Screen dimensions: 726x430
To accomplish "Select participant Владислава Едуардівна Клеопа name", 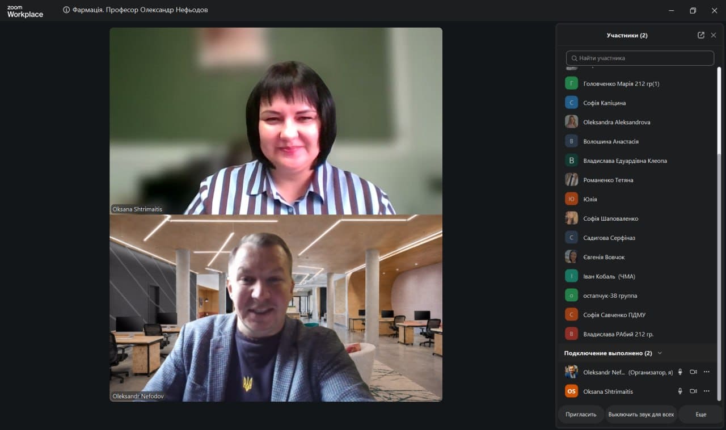I will click(625, 161).
